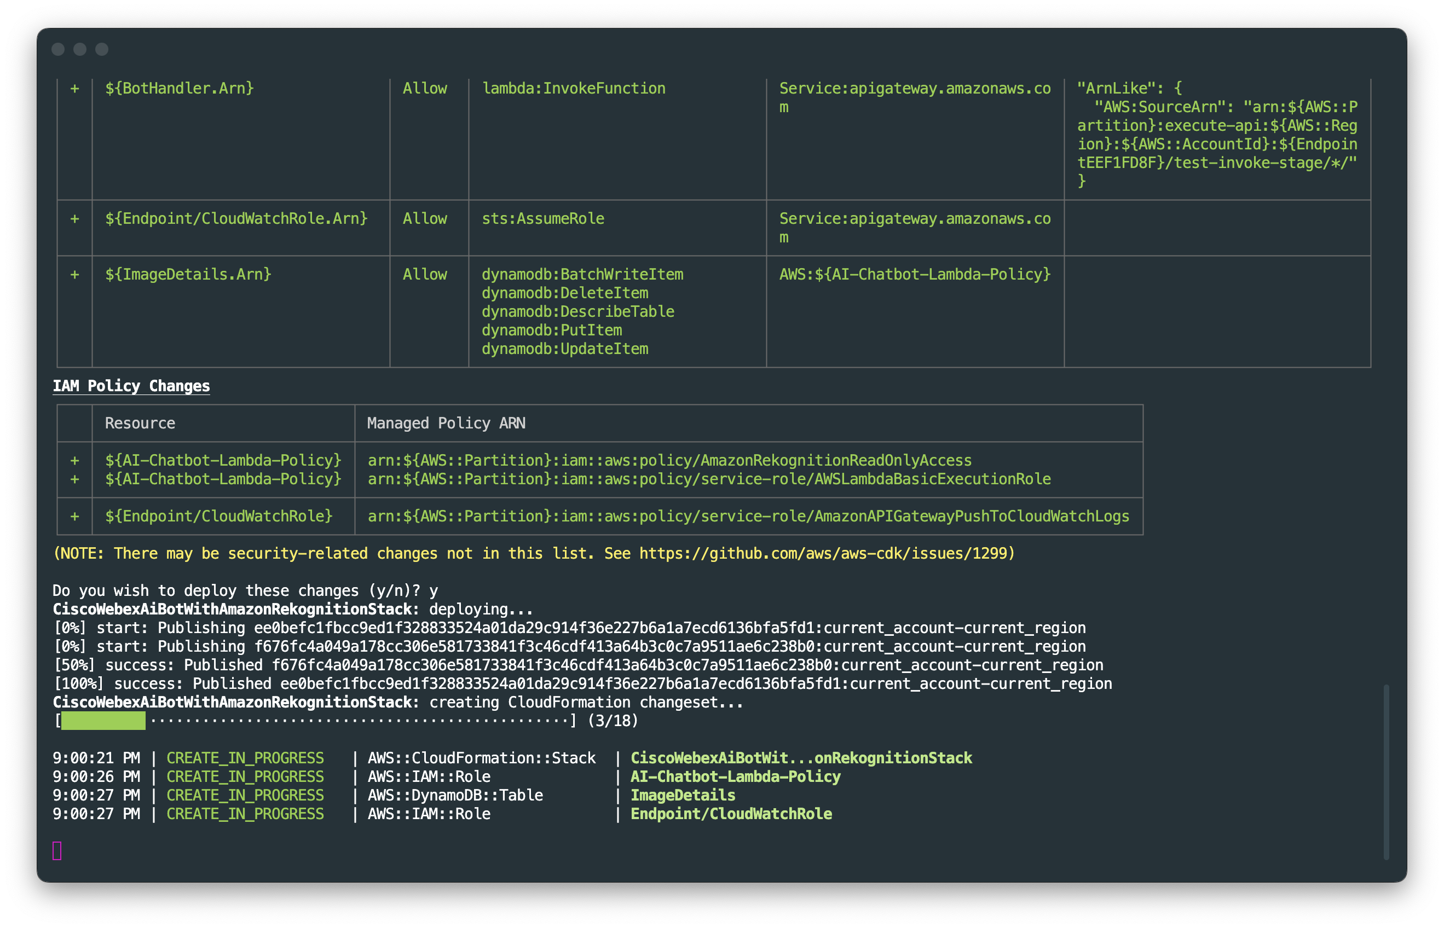The width and height of the screenshot is (1444, 928).
Task: Click the plus sign beside ${Endpoint/CloudWatchRole.Arn}
Action: [x=75, y=219]
